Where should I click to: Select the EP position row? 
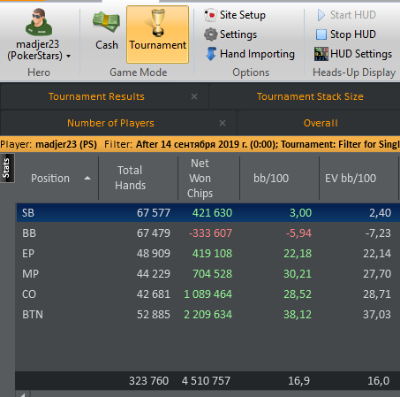(208, 254)
